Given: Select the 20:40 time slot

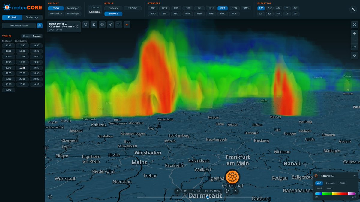Looking at the screenshot, I should point(8,90).
